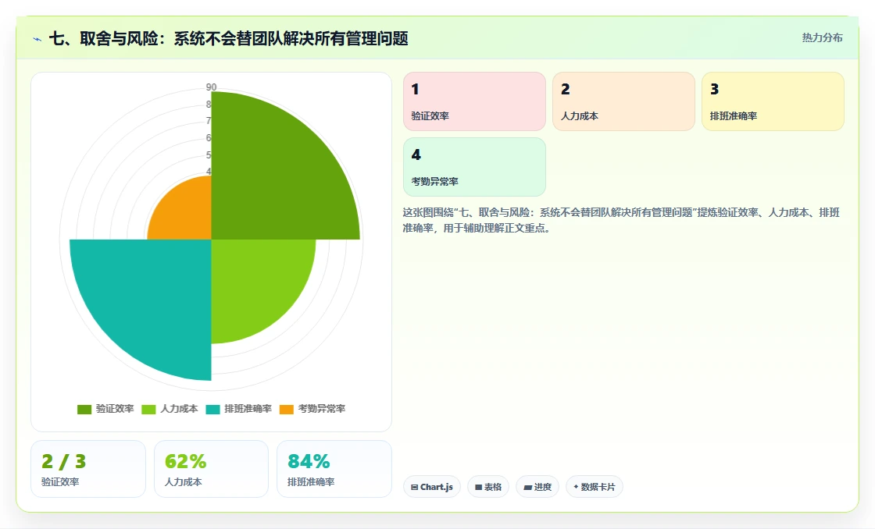
Task: Click the 考勤异常率 legend label text
Action: click(x=321, y=409)
